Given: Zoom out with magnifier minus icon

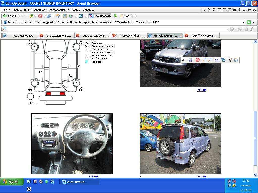Looking at the screenshot, I should coord(210,60).
